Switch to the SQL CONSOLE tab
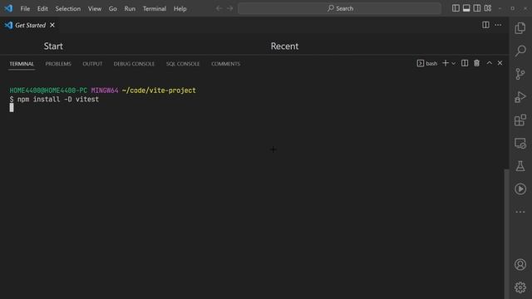The width and height of the screenshot is (532, 299). (x=183, y=64)
